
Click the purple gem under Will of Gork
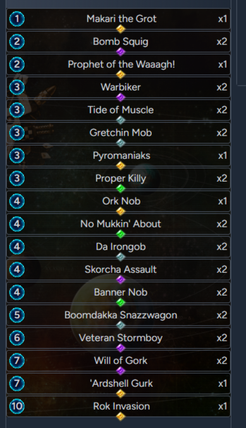click(121, 370)
